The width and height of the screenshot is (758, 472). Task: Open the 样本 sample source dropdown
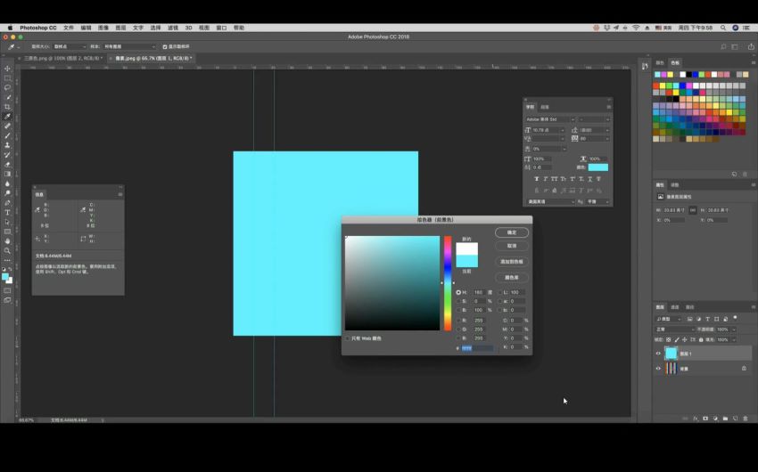tap(129, 47)
